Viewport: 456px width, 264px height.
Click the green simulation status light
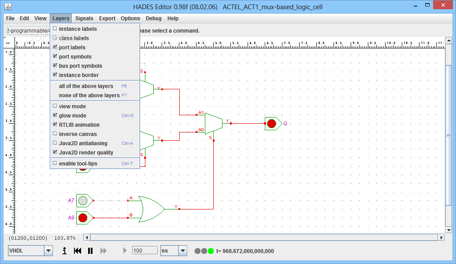point(211,251)
